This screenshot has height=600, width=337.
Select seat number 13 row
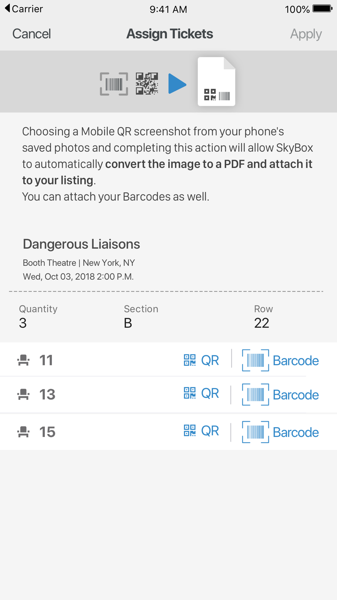168,394
